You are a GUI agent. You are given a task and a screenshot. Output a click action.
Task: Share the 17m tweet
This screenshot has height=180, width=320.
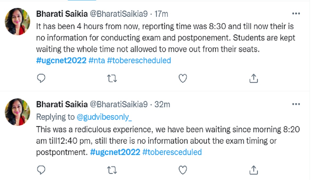(254, 78)
